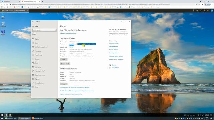Close the Cloud PC session tab
The image size is (214, 120).
[27, 11]
